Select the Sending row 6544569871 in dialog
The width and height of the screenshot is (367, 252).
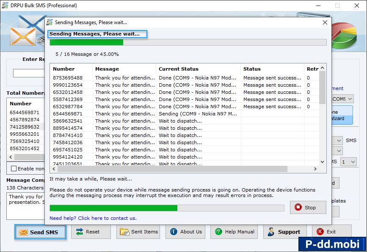[185, 114]
